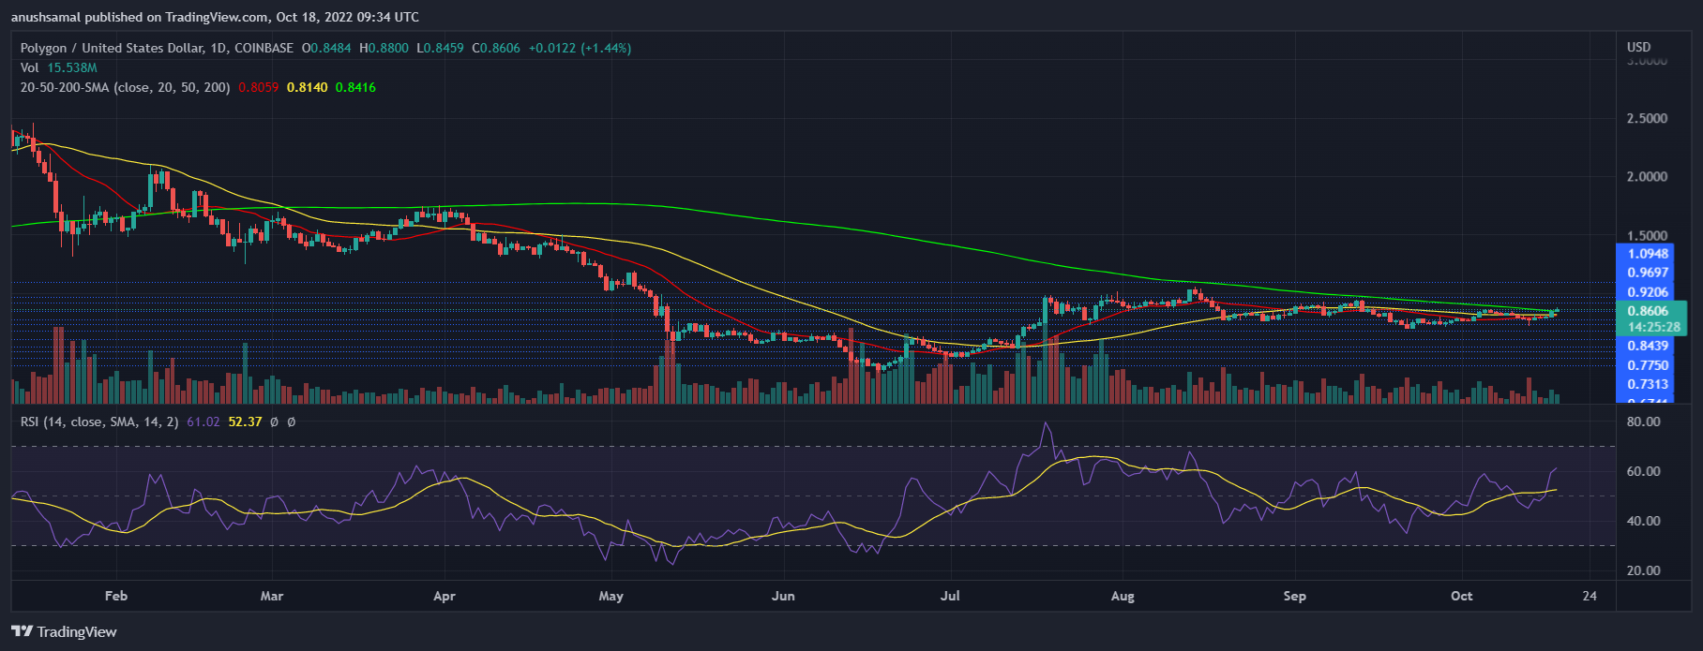Click the second ∅ symbol in RSI legend

tap(291, 422)
